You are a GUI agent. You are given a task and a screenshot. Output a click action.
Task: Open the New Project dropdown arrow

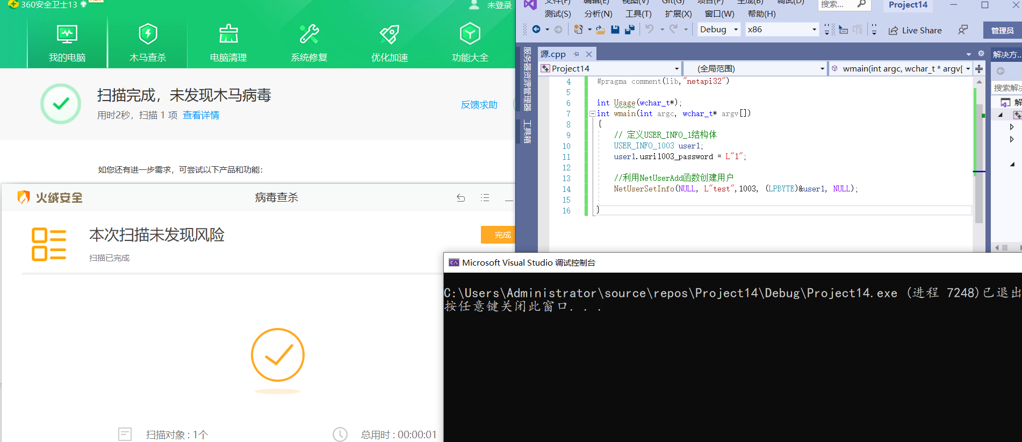tap(589, 30)
